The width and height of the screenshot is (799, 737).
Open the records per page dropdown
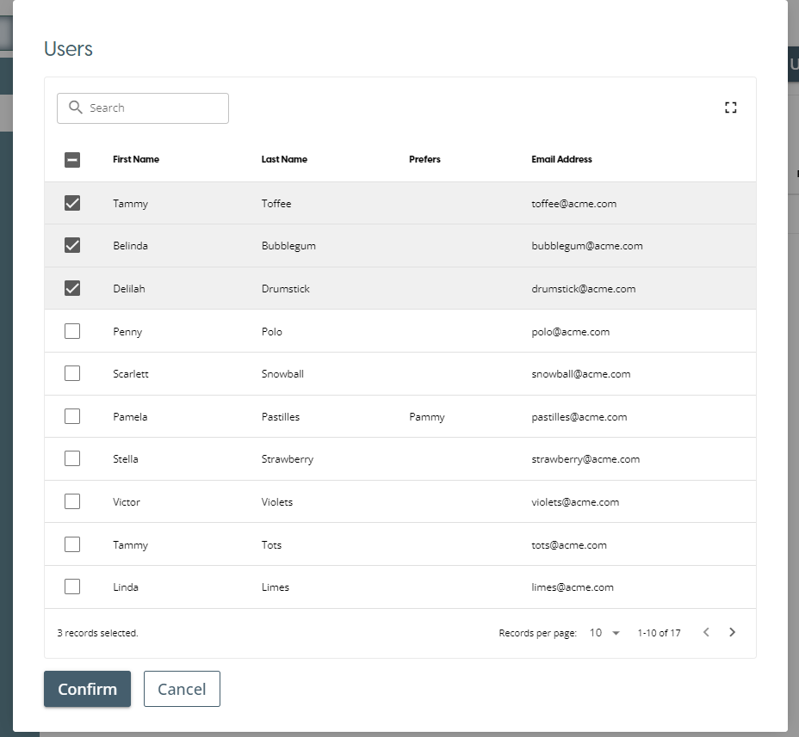604,633
